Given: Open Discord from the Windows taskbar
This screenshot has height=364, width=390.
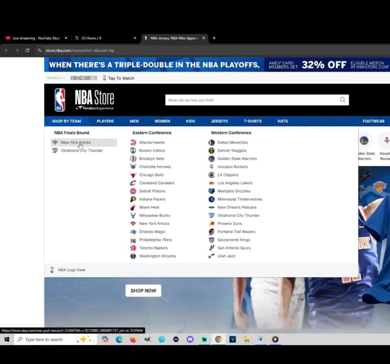Looking at the screenshot, I should (x=190, y=339).
